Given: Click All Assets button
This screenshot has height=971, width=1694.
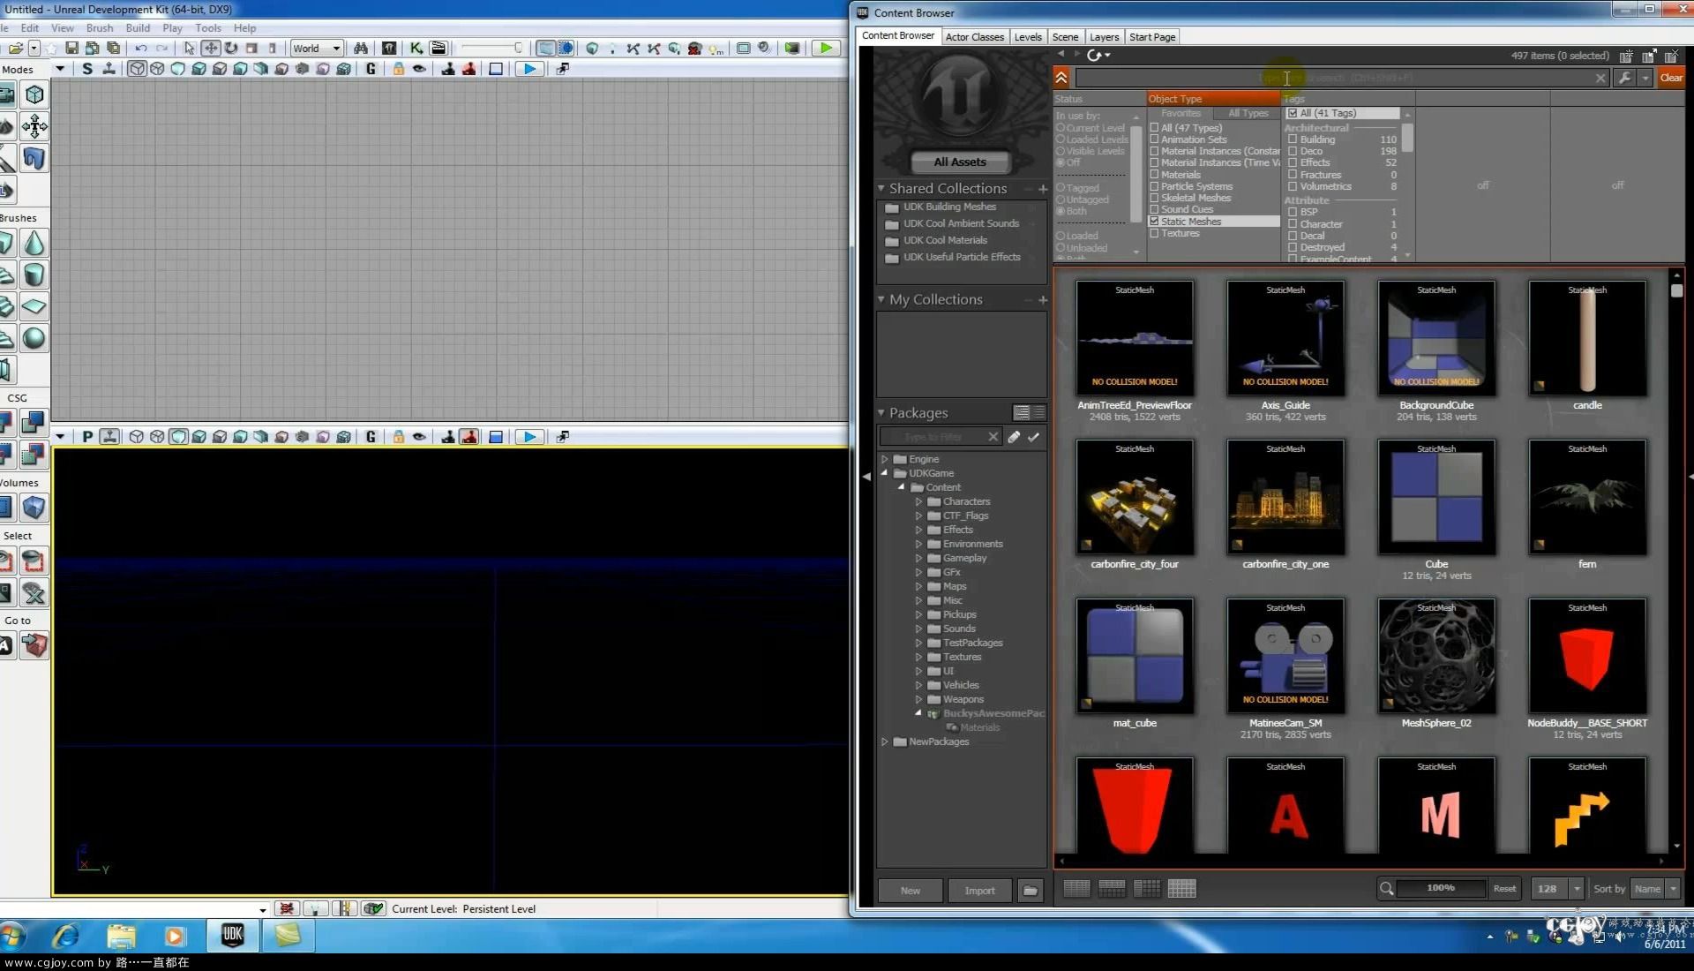Looking at the screenshot, I should (x=960, y=162).
